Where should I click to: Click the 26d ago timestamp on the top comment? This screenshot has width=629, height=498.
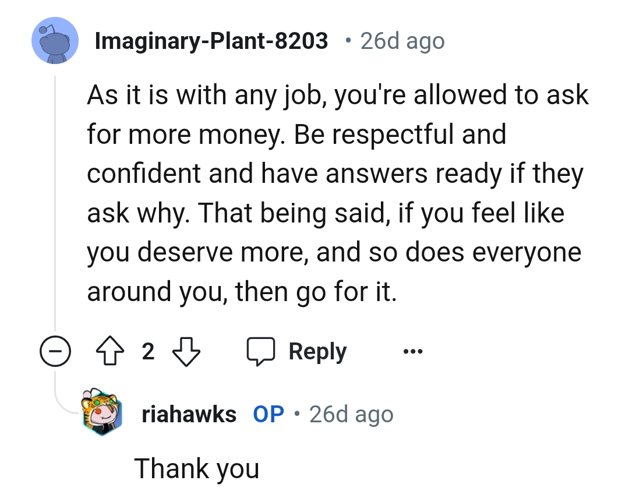pyautogui.click(x=401, y=40)
